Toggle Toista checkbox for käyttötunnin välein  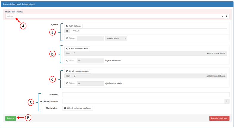click(x=67, y=61)
